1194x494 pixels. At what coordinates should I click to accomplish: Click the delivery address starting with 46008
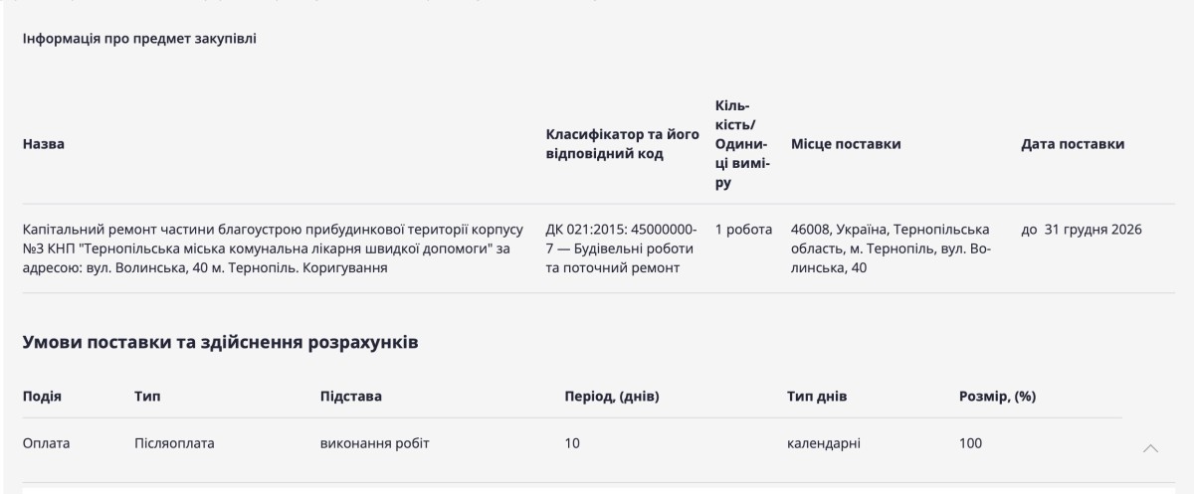(890, 248)
